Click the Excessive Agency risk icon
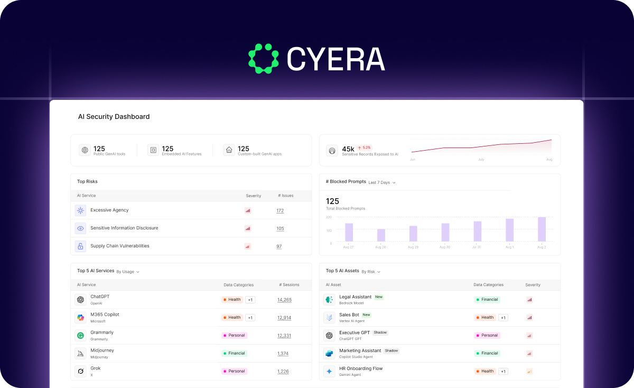The height and width of the screenshot is (388, 634). tap(80, 210)
